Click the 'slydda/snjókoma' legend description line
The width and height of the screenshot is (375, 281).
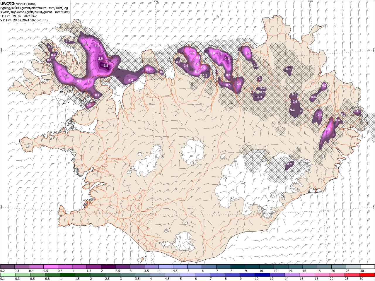[x=35, y=12]
